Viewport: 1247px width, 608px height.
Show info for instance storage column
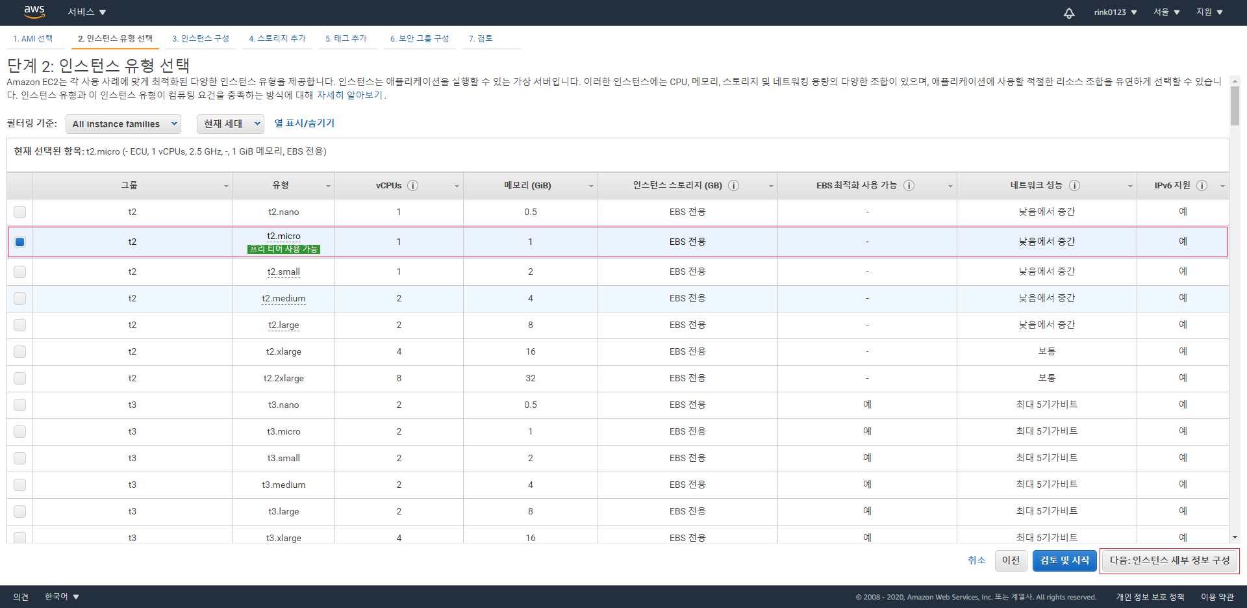733,186
